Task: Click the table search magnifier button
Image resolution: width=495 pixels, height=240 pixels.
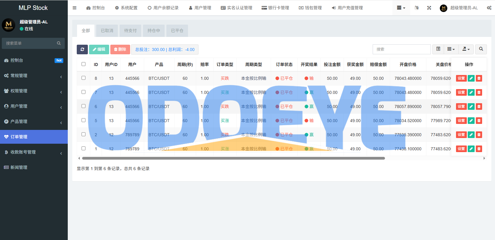Action: pyautogui.click(x=481, y=49)
